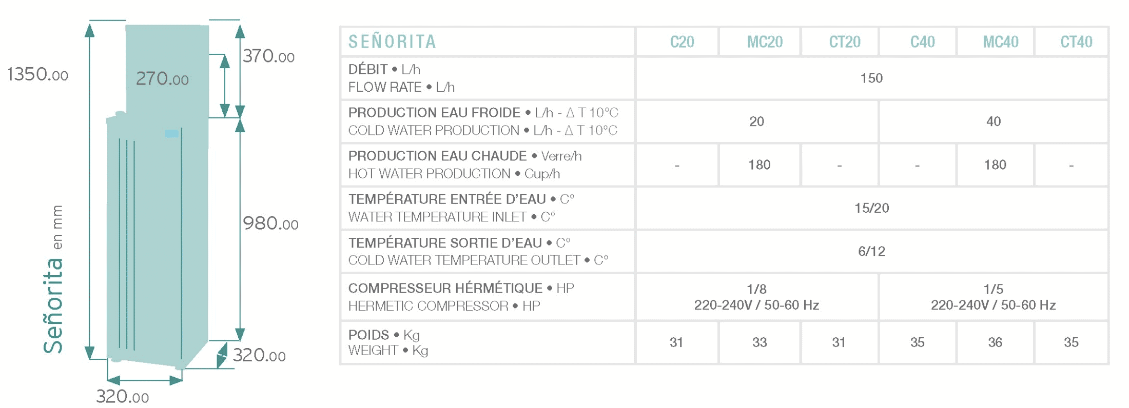Click the 6/12 outlet temperature value
The height and width of the screenshot is (408, 1129).
[x=871, y=251]
